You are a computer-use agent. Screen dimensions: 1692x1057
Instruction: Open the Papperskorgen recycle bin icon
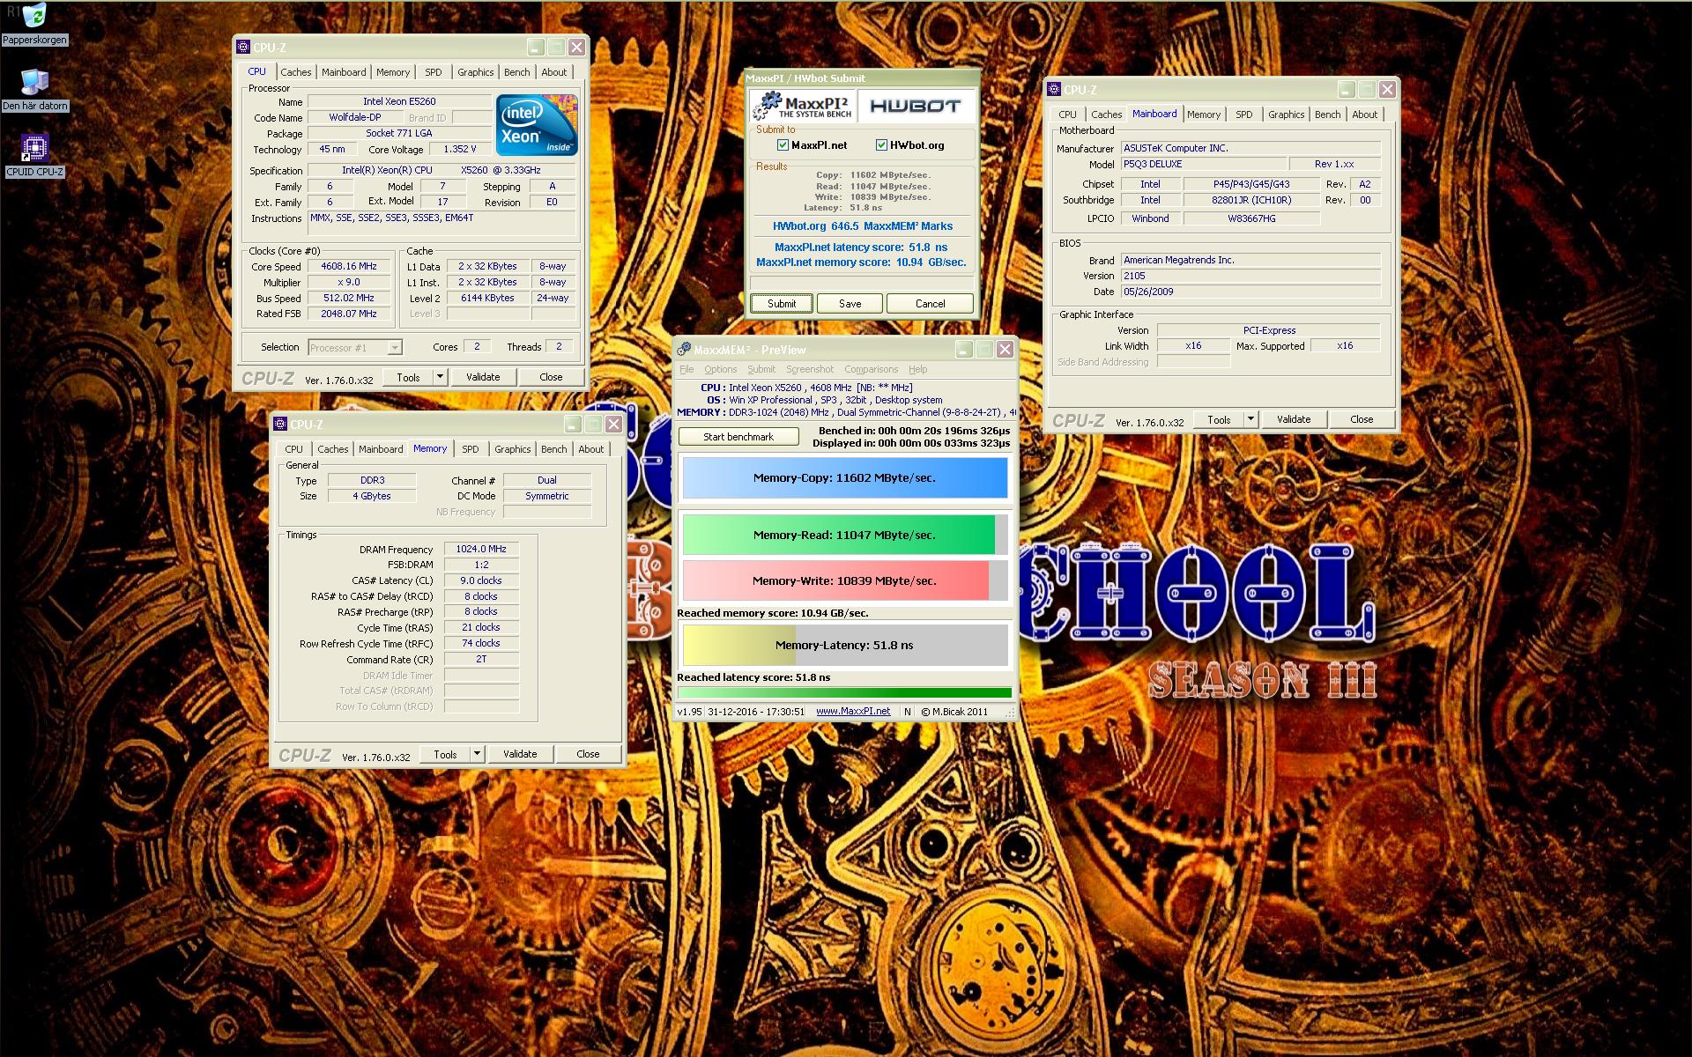[34, 24]
